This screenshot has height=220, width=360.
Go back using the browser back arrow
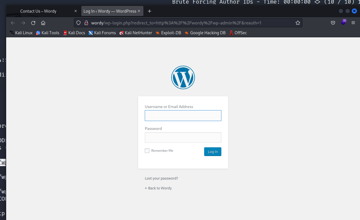(x=13, y=23)
